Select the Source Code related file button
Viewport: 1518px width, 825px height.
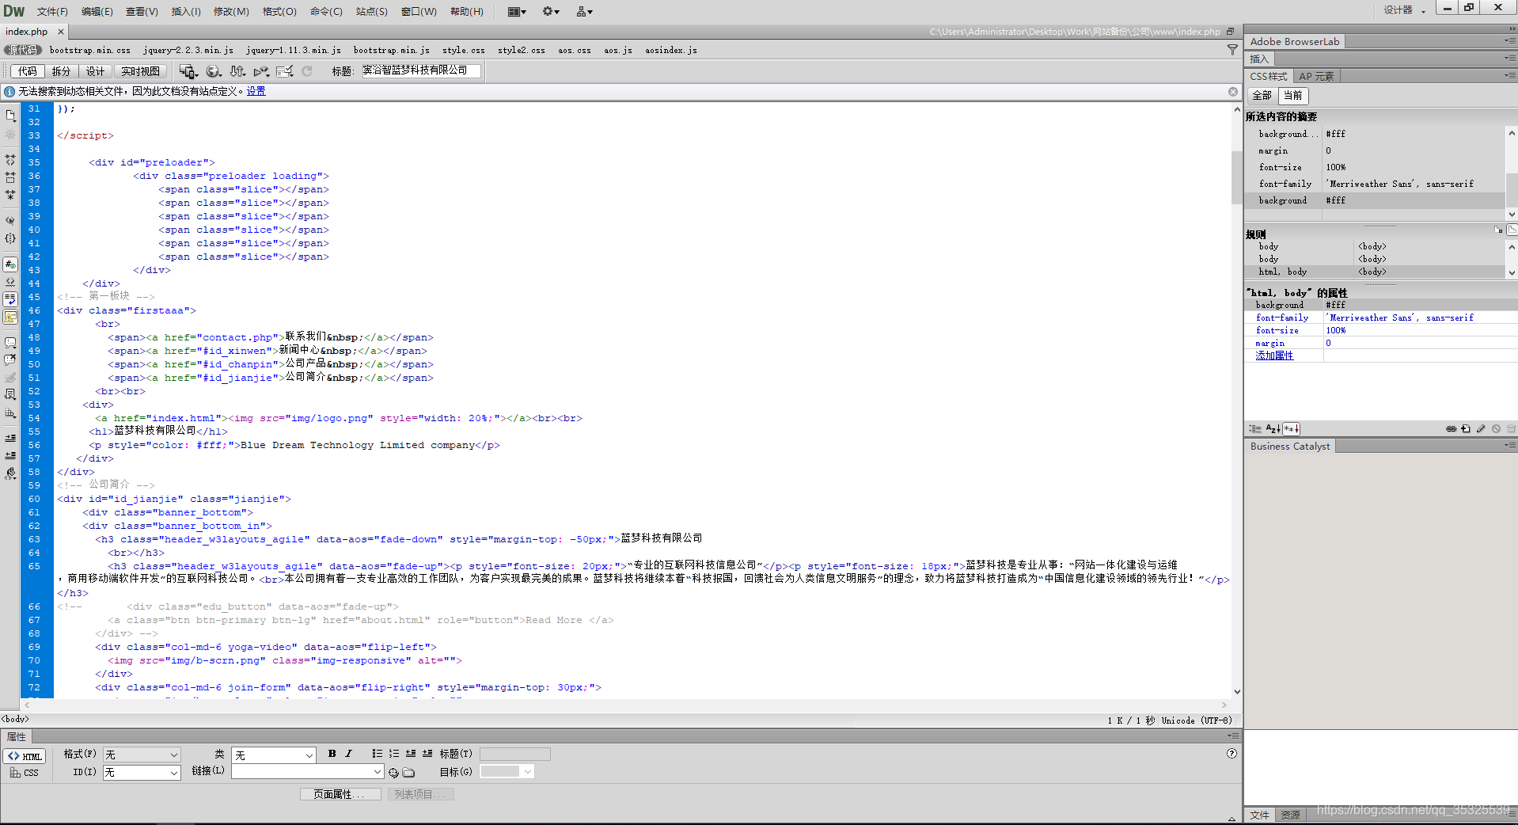click(22, 50)
